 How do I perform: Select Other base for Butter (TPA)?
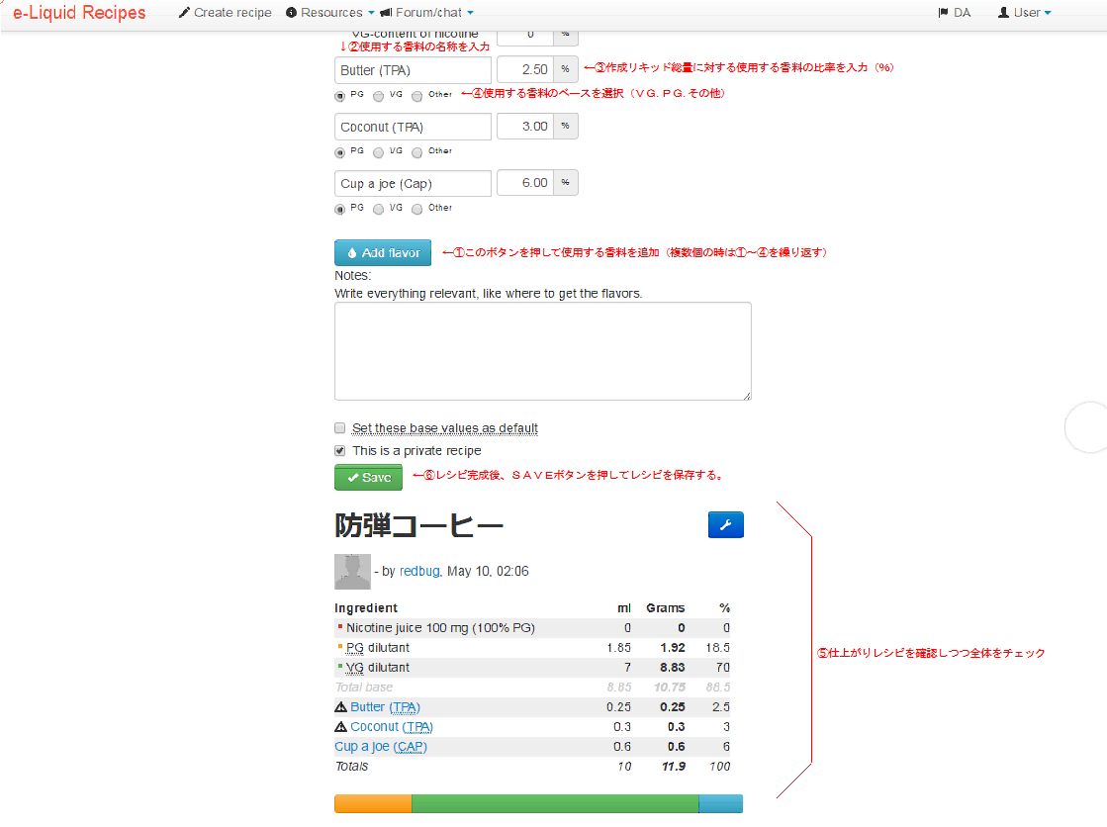click(x=417, y=96)
